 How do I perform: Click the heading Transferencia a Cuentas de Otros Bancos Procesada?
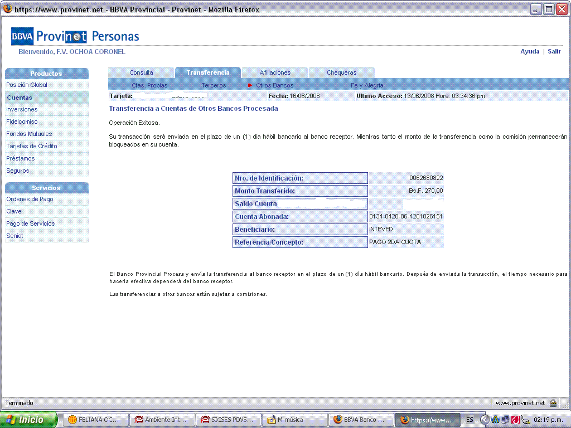click(193, 109)
